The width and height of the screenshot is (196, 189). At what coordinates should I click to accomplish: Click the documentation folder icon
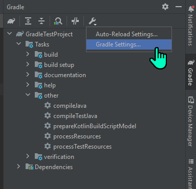click(x=38, y=75)
